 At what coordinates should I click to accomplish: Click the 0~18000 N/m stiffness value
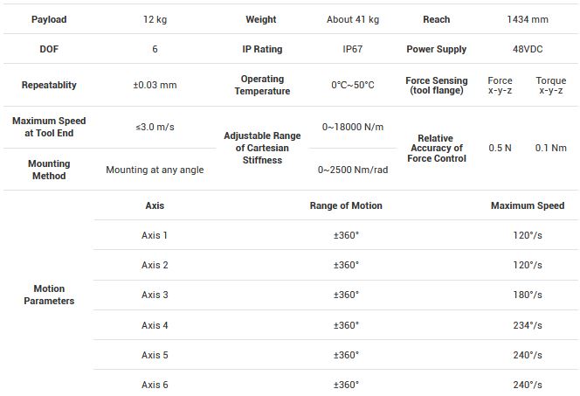(x=353, y=127)
